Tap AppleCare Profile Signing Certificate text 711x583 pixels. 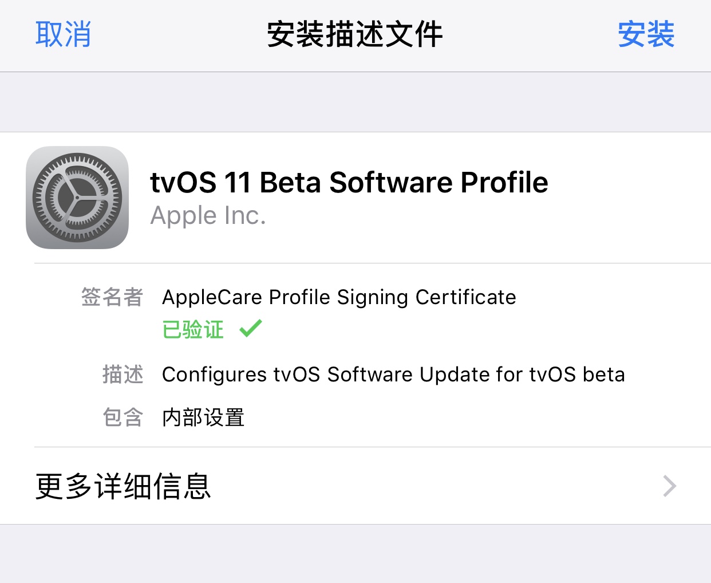pos(339,297)
